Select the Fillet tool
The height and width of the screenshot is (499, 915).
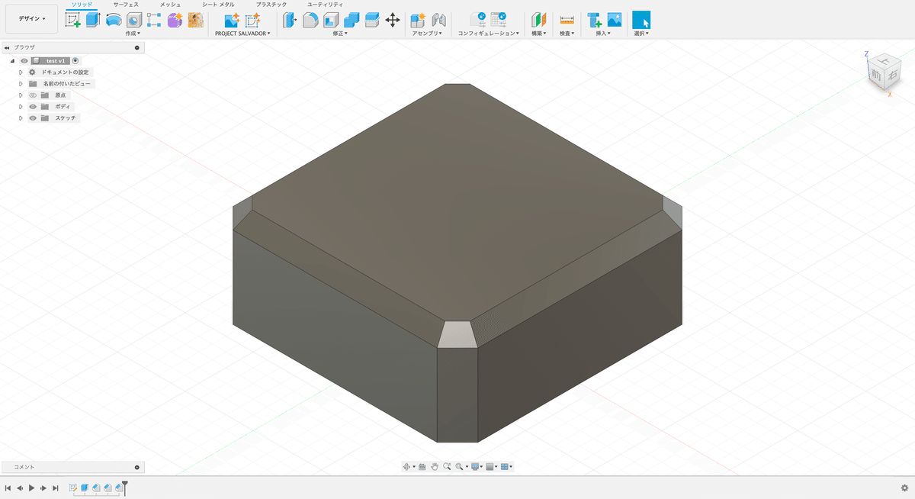click(x=310, y=20)
